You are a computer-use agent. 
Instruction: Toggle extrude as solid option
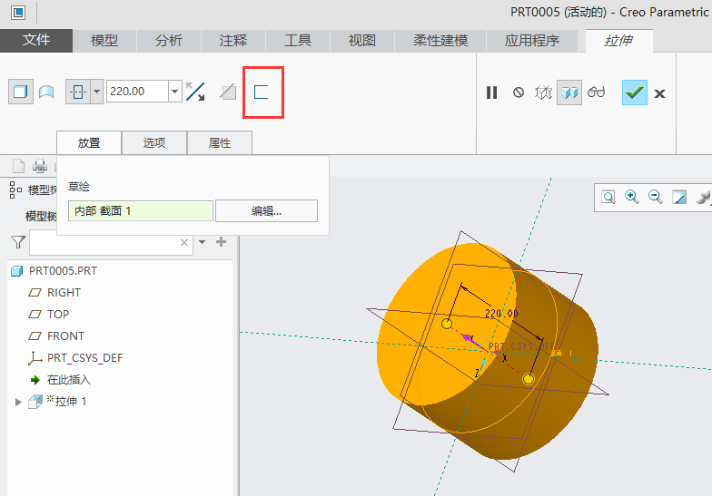point(20,92)
